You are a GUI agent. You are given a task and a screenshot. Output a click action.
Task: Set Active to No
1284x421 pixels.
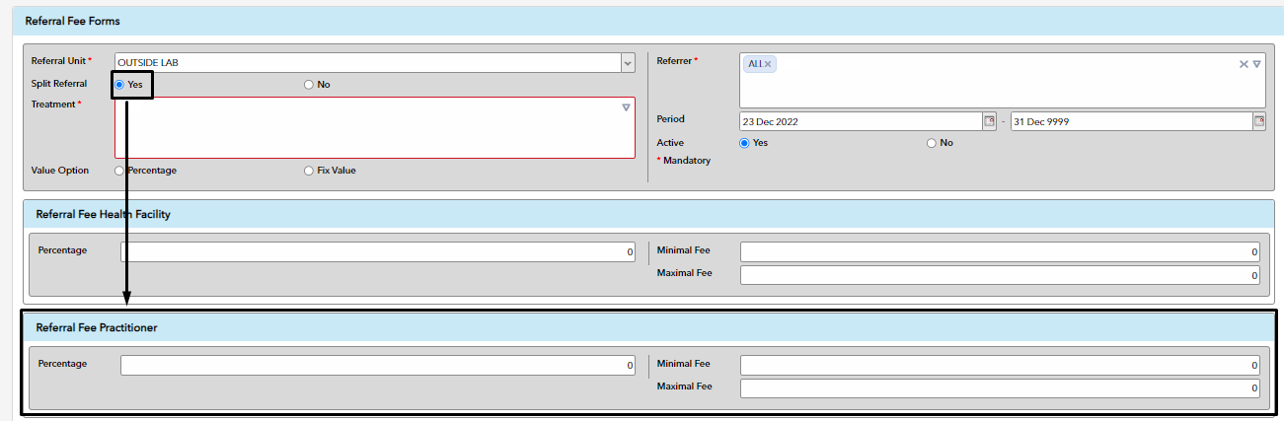pyautogui.click(x=932, y=143)
